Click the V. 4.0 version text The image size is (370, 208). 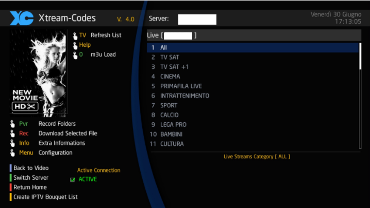126,20
